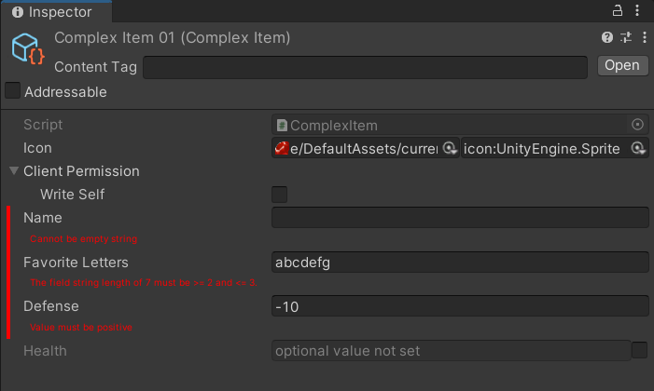Enable the Health optional value checkbox
654x391 pixels.
click(639, 350)
